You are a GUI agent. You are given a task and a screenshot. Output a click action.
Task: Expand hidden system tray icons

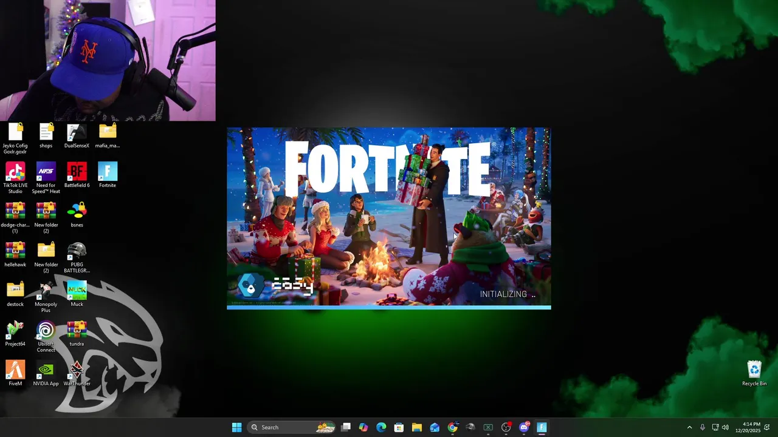(689, 427)
